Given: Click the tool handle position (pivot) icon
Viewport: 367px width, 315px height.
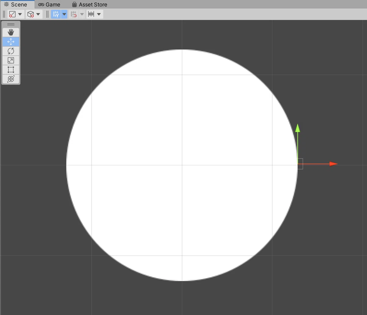Looking at the screenshot, I should pos(13,14).
